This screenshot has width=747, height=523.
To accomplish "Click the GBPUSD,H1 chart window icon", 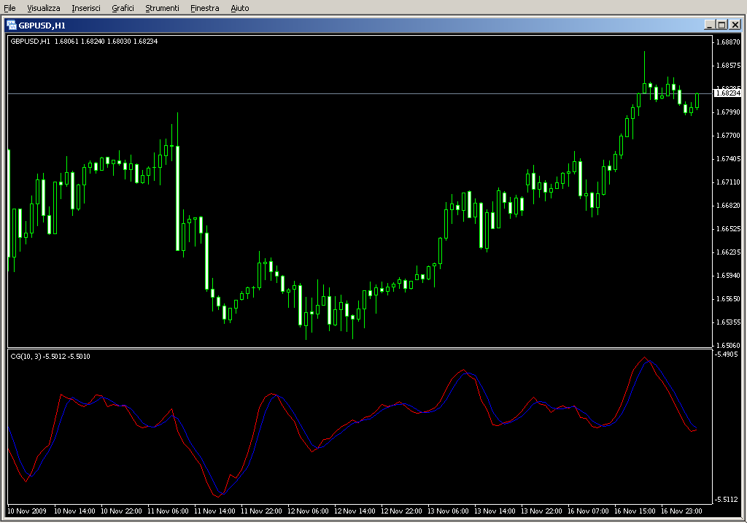I will point(12,26).
